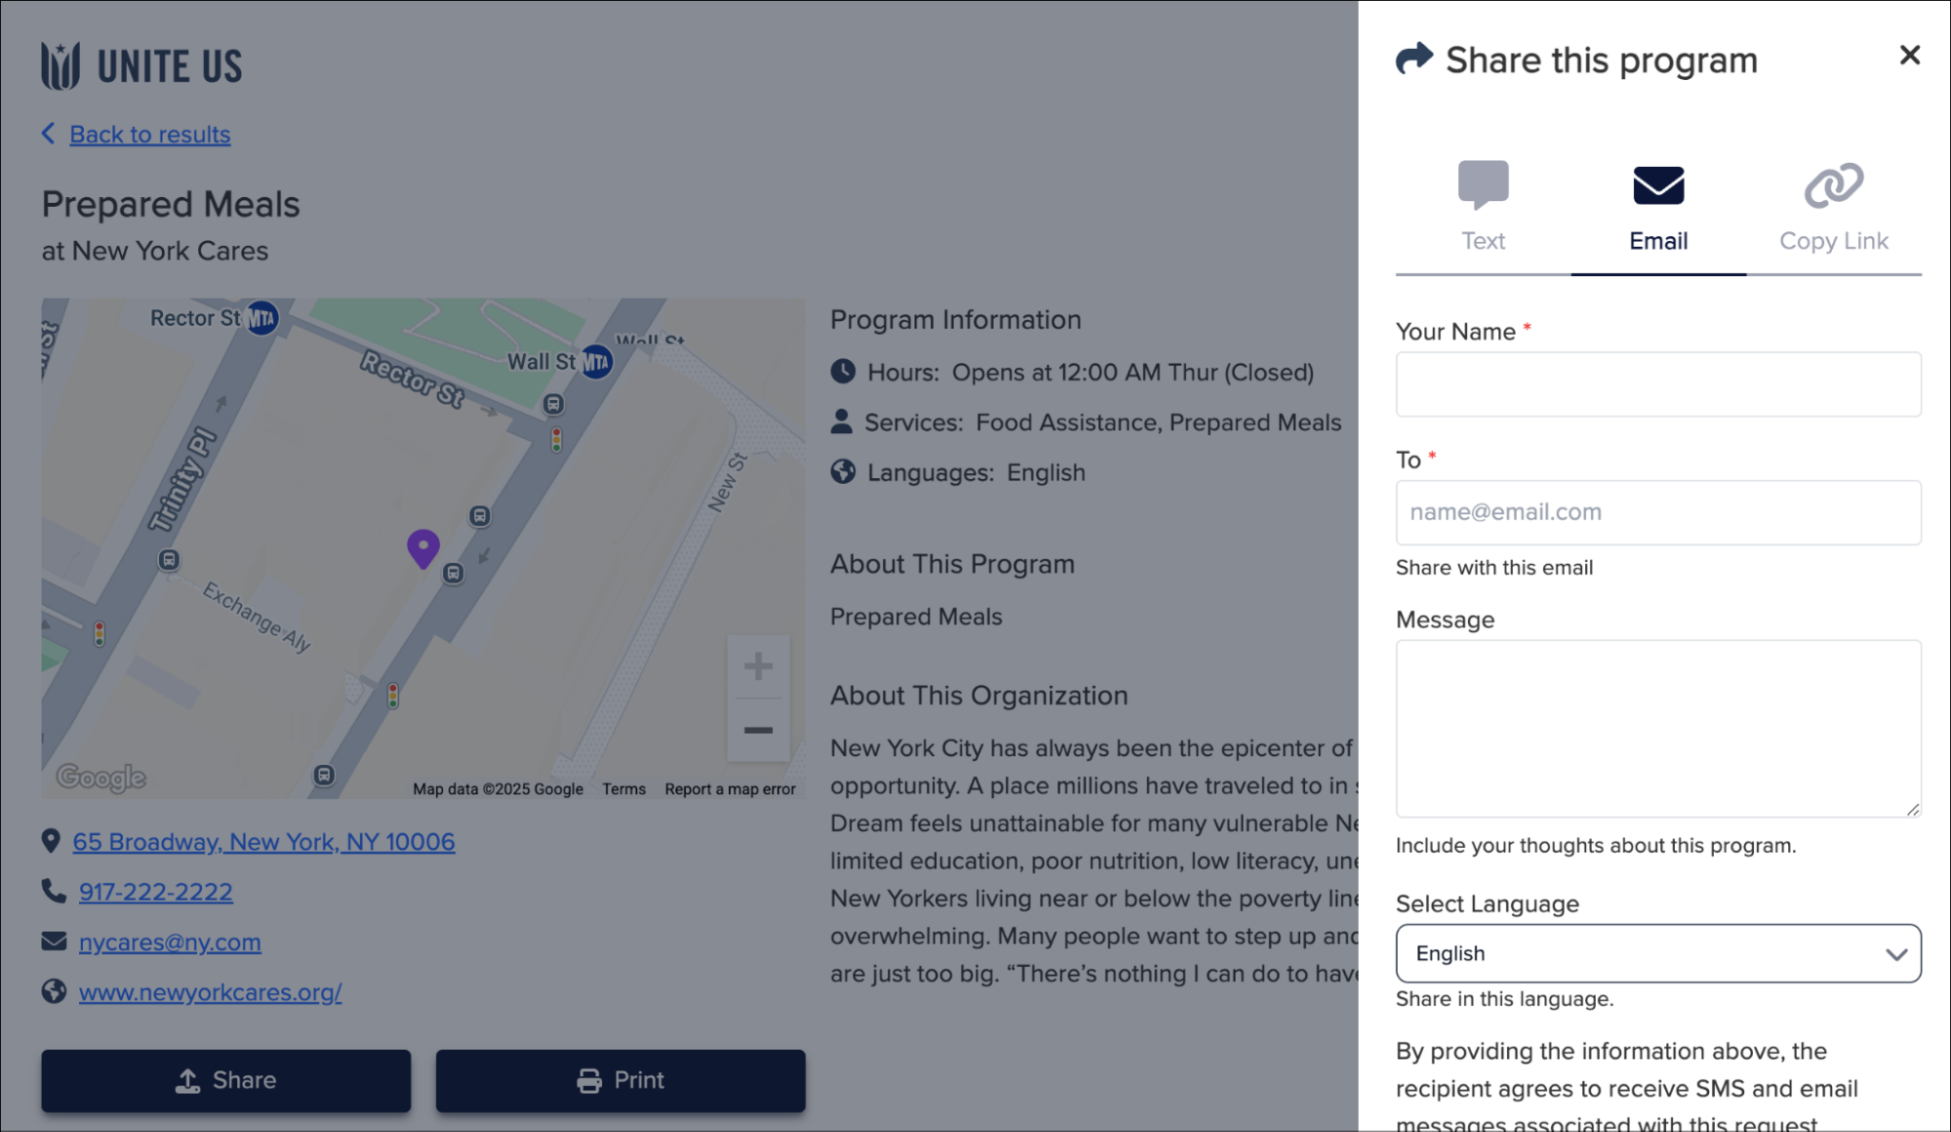The image size is (1951, 1132).
Task: Click the phone icon beside 917-222-2222
Action: point(52,891)
